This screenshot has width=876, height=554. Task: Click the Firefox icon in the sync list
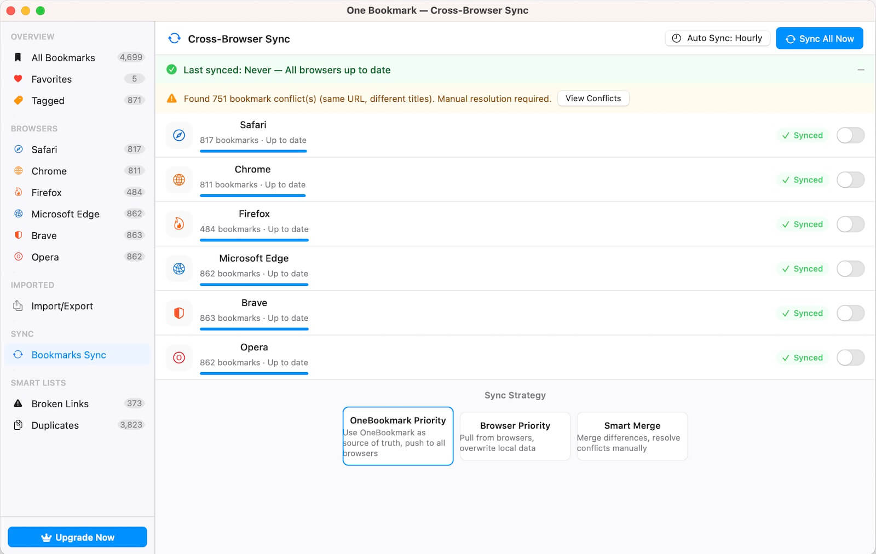pos(179,224)
